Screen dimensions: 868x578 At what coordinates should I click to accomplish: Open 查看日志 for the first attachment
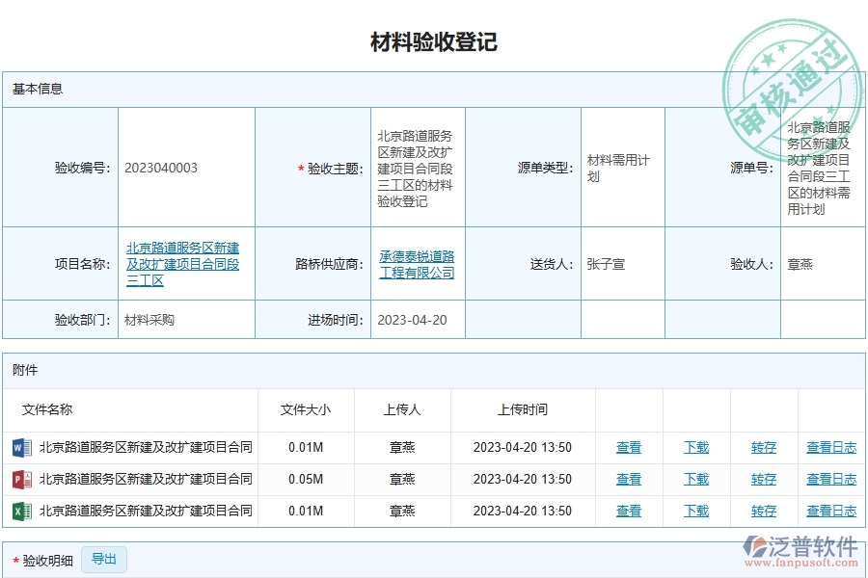tap(831, 447)
